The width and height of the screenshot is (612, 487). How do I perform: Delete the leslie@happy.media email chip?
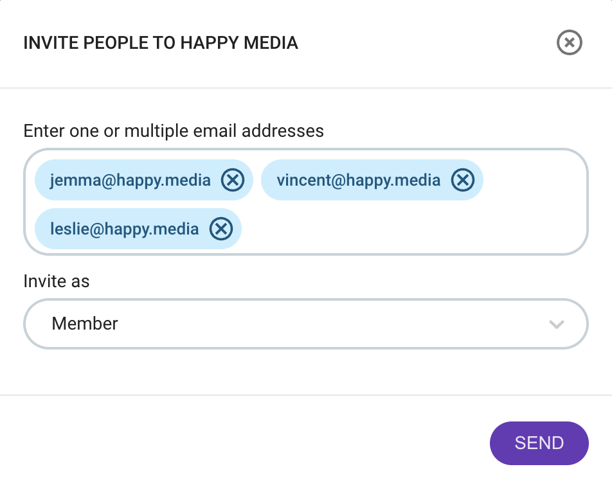(221, 229)
